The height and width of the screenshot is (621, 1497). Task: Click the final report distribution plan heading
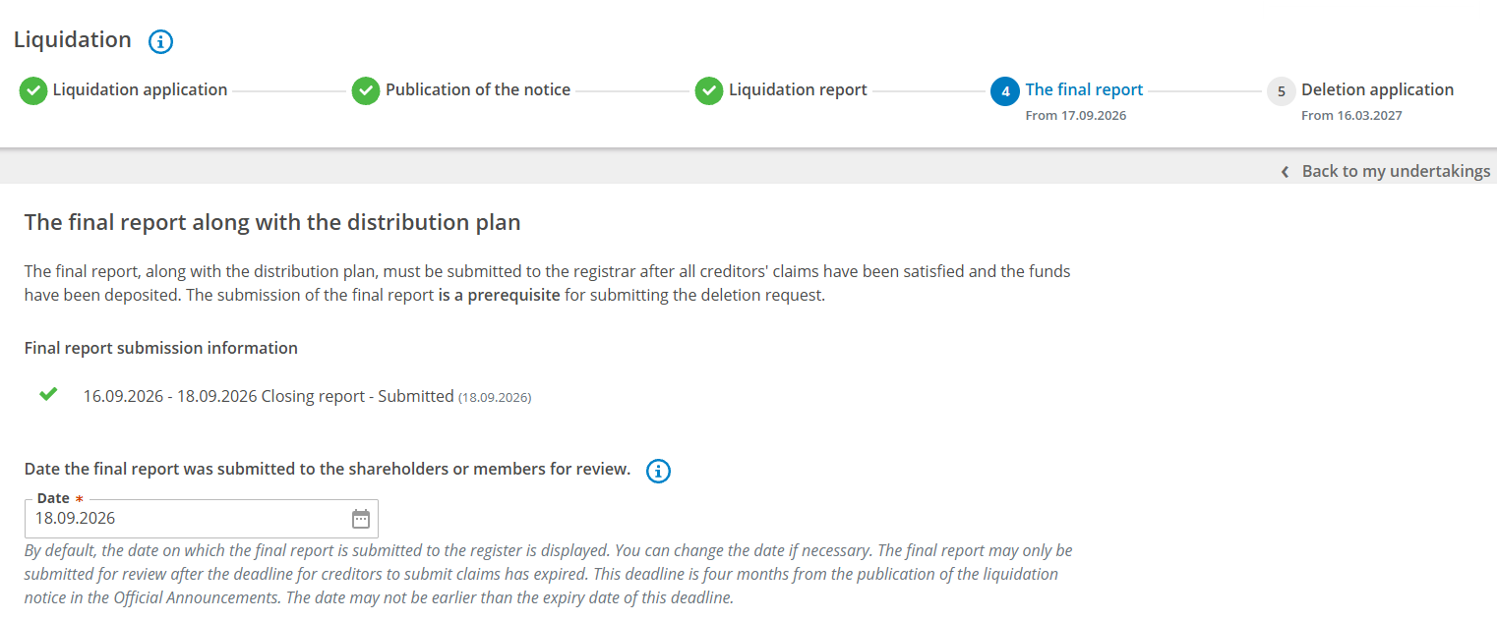click(x=272, y=222)
